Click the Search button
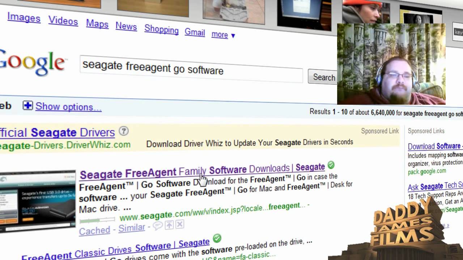Image resolution: width=463 pixels, height=260 pixels. pyautogui.click(x=323, y=77)
